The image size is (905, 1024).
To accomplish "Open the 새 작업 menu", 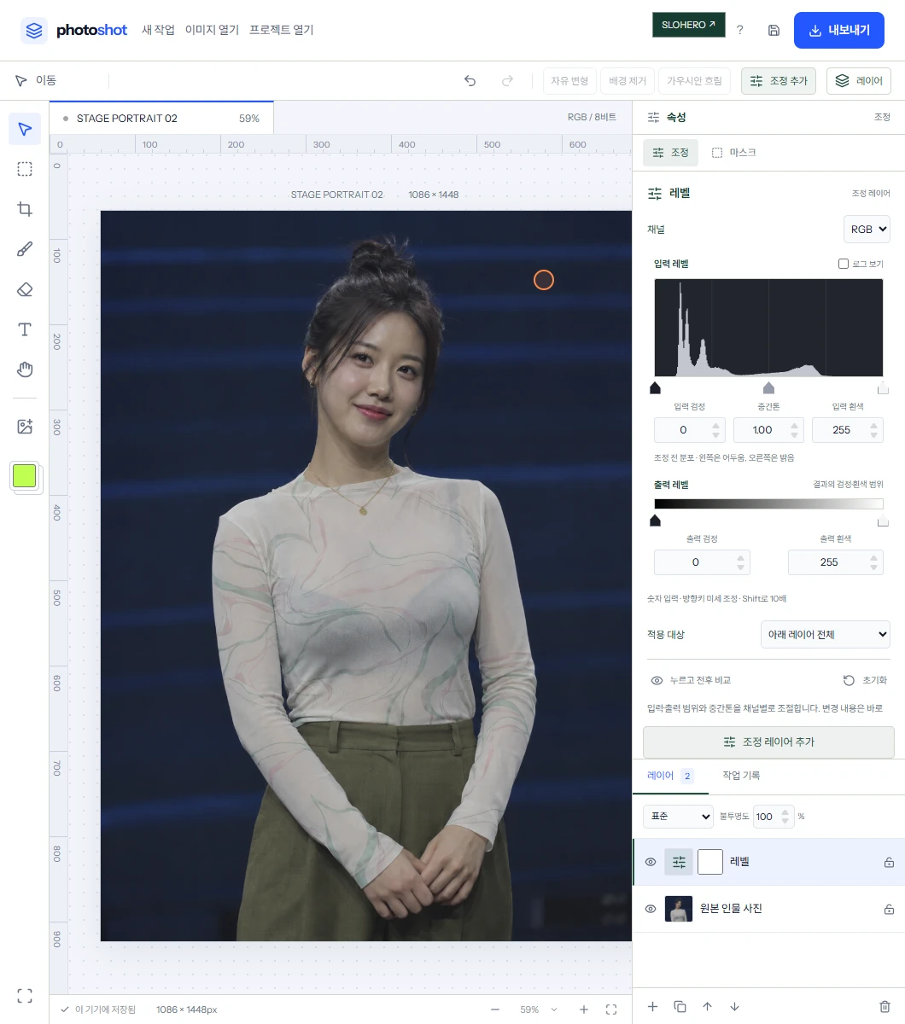I will tap(158, 30).
